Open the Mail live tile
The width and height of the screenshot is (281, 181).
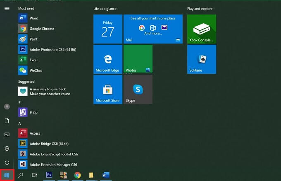click(x=153, y=29)
